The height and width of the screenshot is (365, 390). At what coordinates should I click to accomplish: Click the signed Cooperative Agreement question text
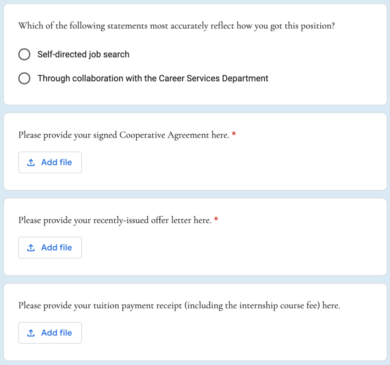pos(124,135)
